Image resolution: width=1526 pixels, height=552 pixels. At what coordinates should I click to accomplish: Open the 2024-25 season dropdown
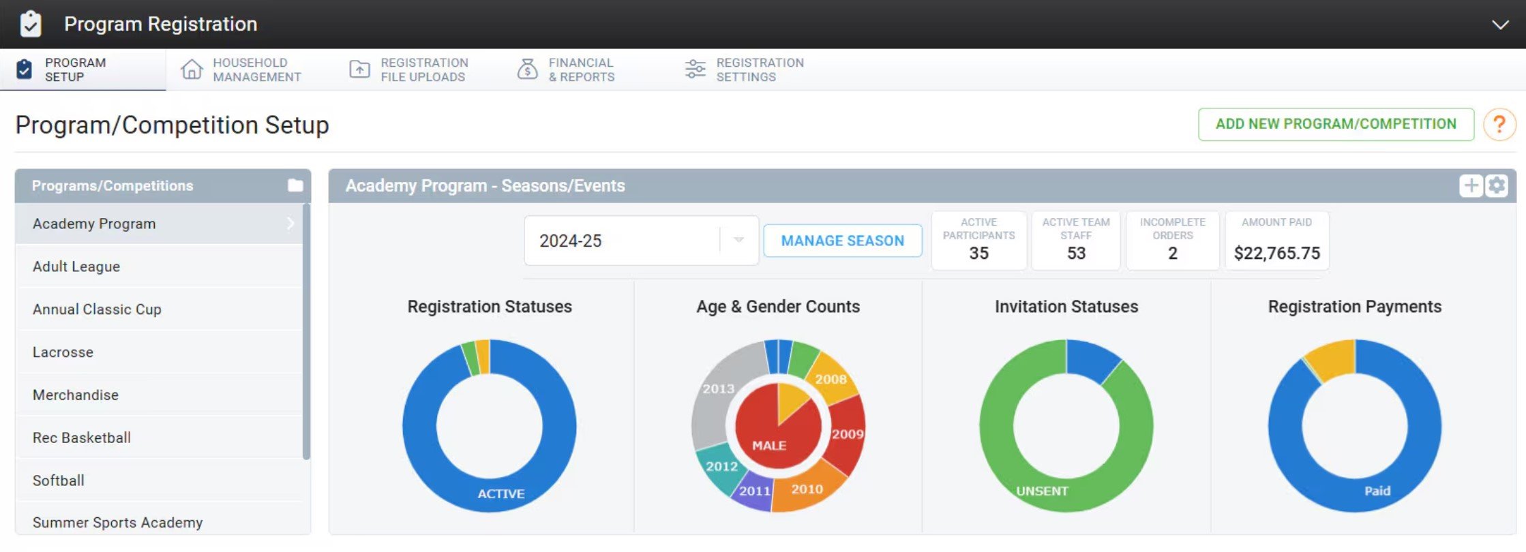click(738, 241)
